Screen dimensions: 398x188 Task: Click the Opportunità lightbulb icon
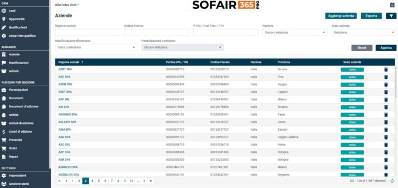tap(4, 19)
